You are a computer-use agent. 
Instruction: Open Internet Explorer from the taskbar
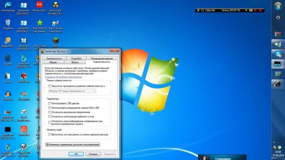278,84
